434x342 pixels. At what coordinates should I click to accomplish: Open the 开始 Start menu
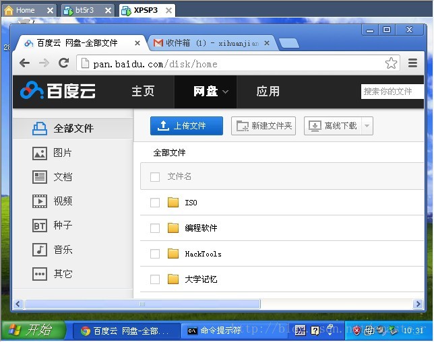pyautogui.click(x=33, y=330)
